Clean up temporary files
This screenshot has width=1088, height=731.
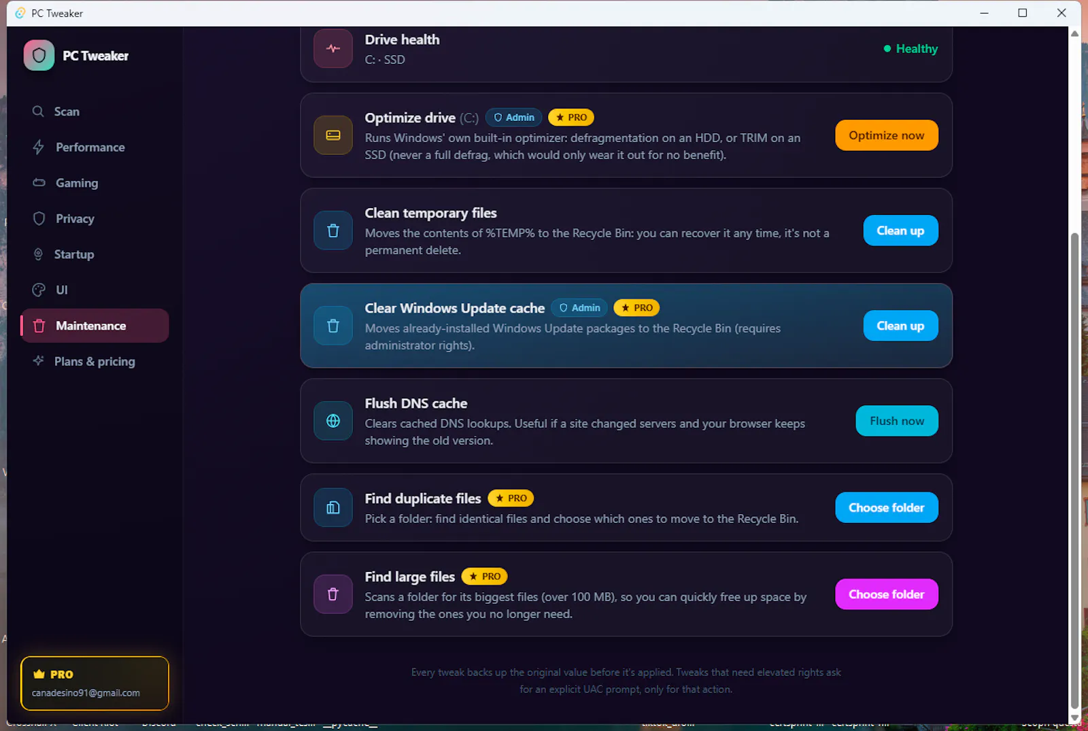[900, 231]
